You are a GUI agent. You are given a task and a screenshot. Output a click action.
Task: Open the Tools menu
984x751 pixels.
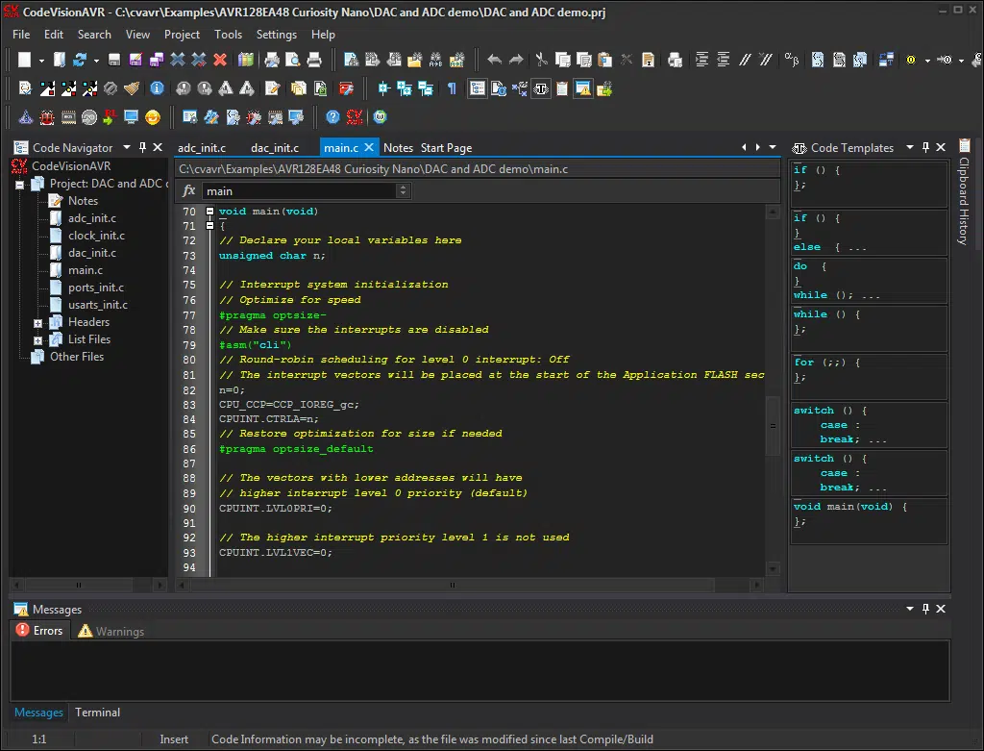228,35
